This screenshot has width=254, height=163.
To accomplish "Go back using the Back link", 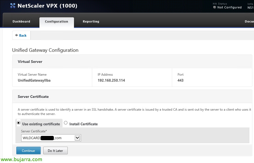I will click(x=23, y=35).
